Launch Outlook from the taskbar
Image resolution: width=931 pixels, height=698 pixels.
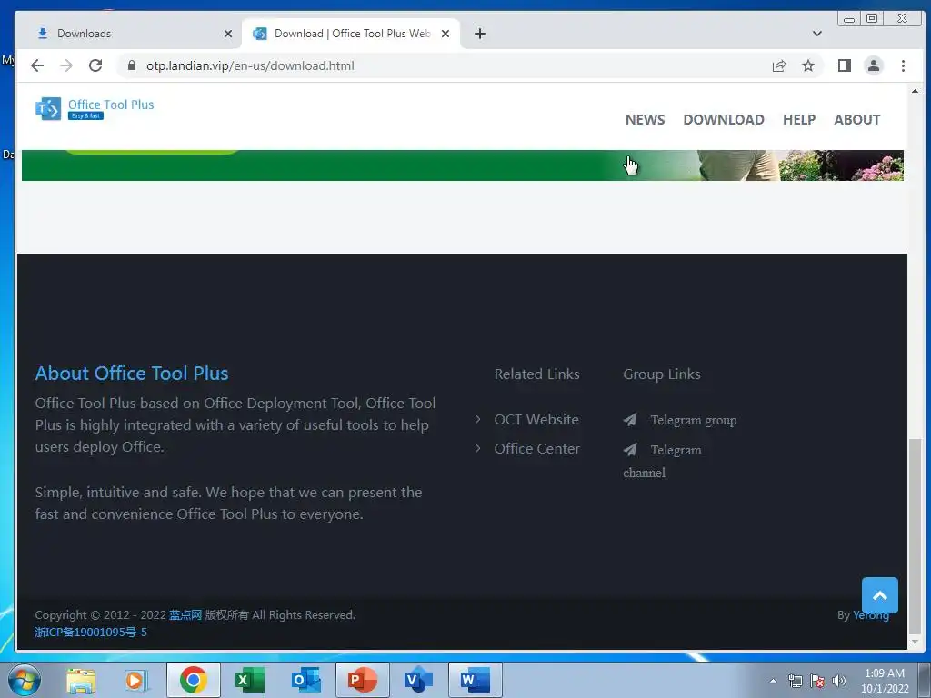tap(306, 680)
